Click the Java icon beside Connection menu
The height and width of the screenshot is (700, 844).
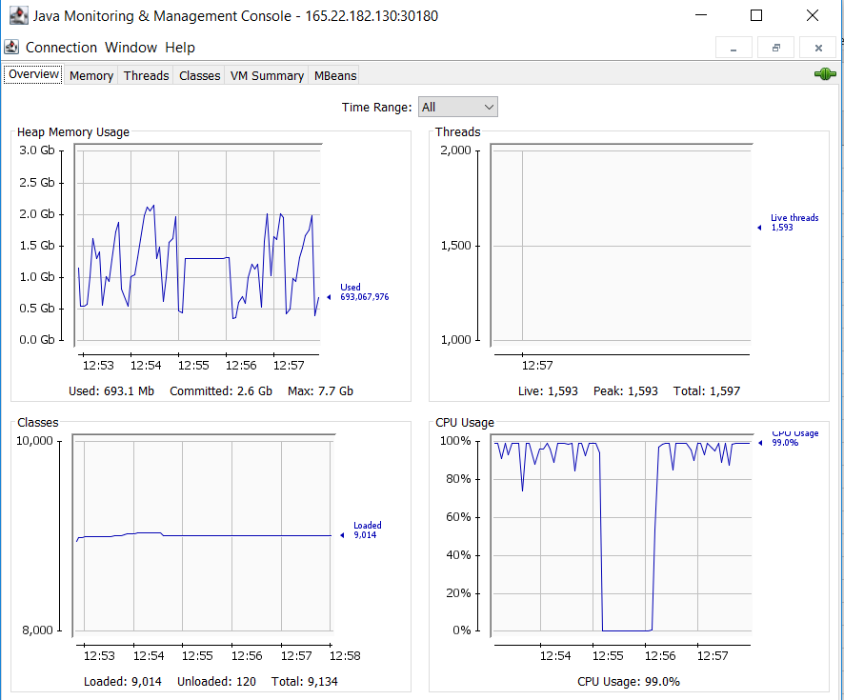coord(11,48)
